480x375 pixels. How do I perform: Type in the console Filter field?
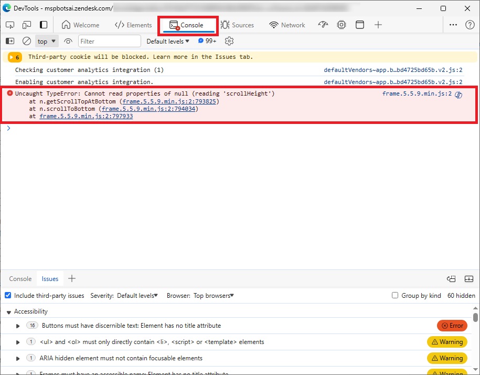click(109, 41)
